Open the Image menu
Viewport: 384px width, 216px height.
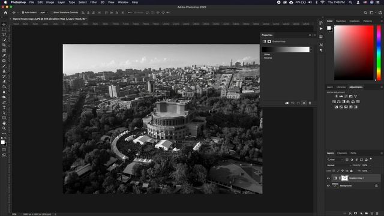pyautogui.click(x=50, y=2)
